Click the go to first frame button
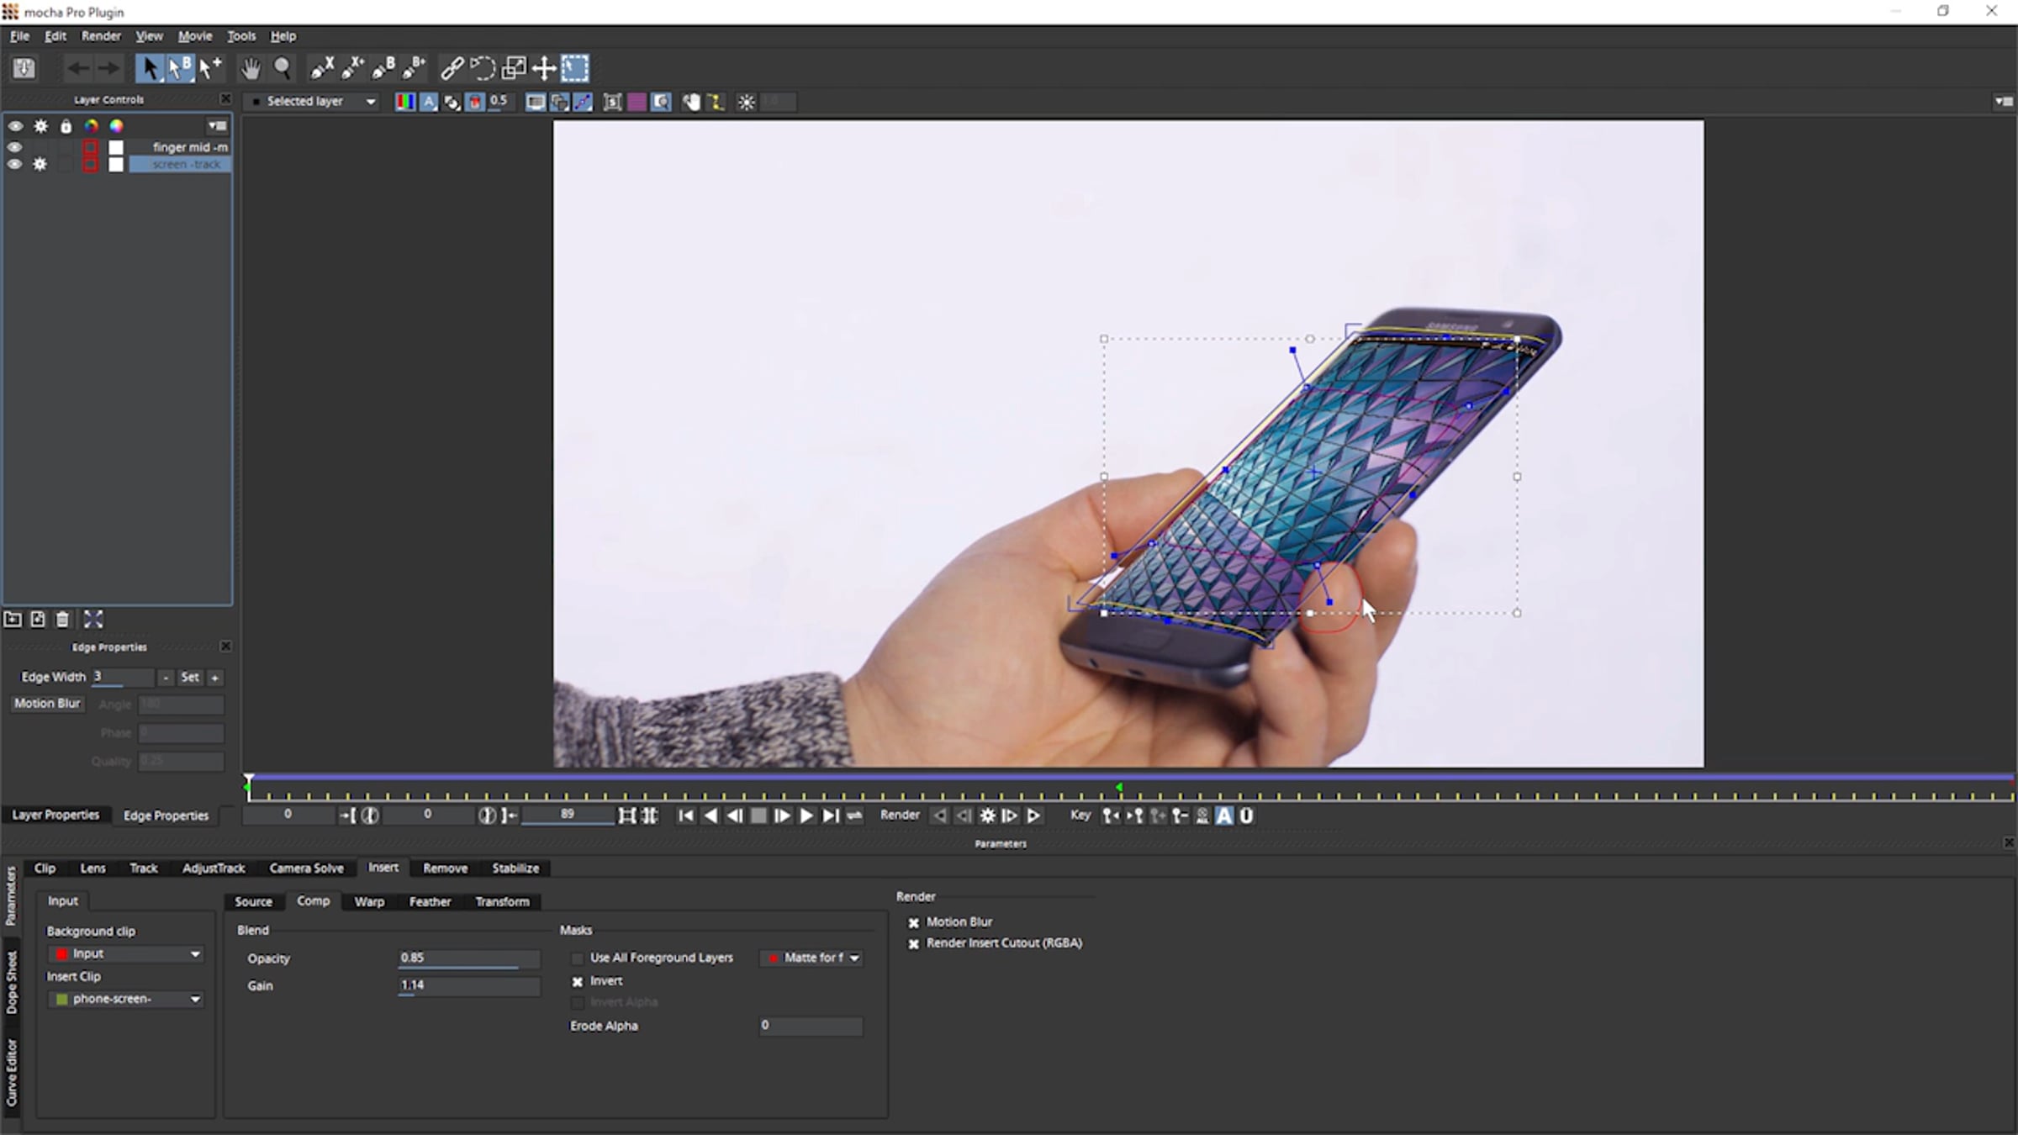 (x=686, y=816)
